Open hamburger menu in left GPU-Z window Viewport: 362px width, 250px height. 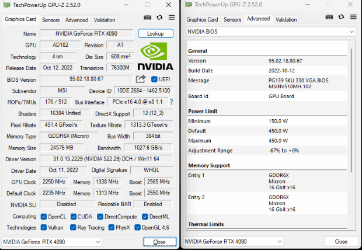pos(172,18)
